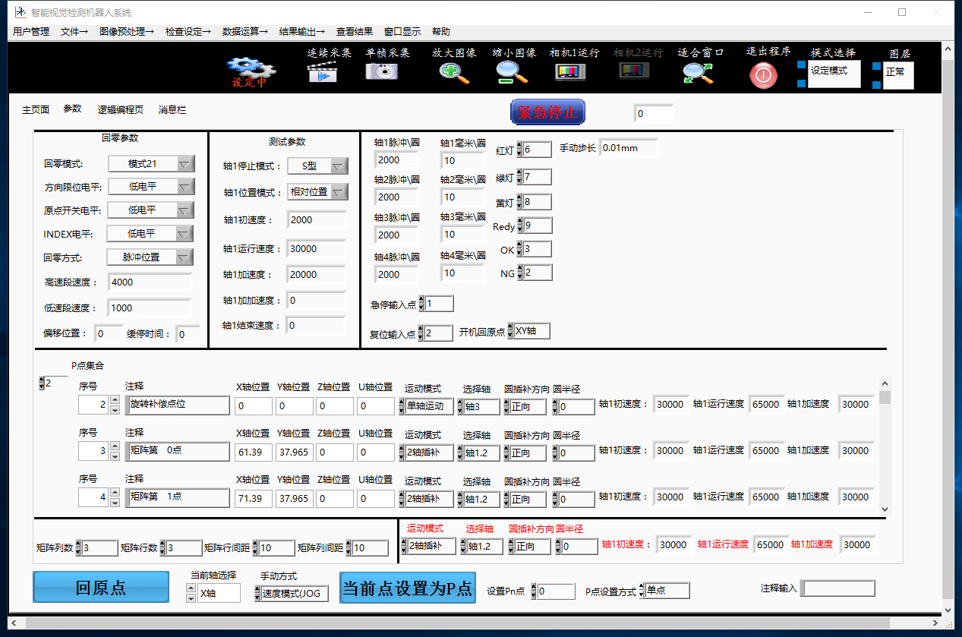The image size is (962, 637).
Task: Click the 适合窗口 fit window icon
Action: 697,72
